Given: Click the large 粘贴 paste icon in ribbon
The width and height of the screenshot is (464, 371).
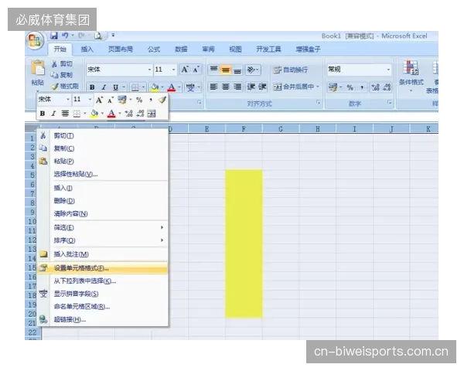Looking at the screenshot, I should [38, 68].
